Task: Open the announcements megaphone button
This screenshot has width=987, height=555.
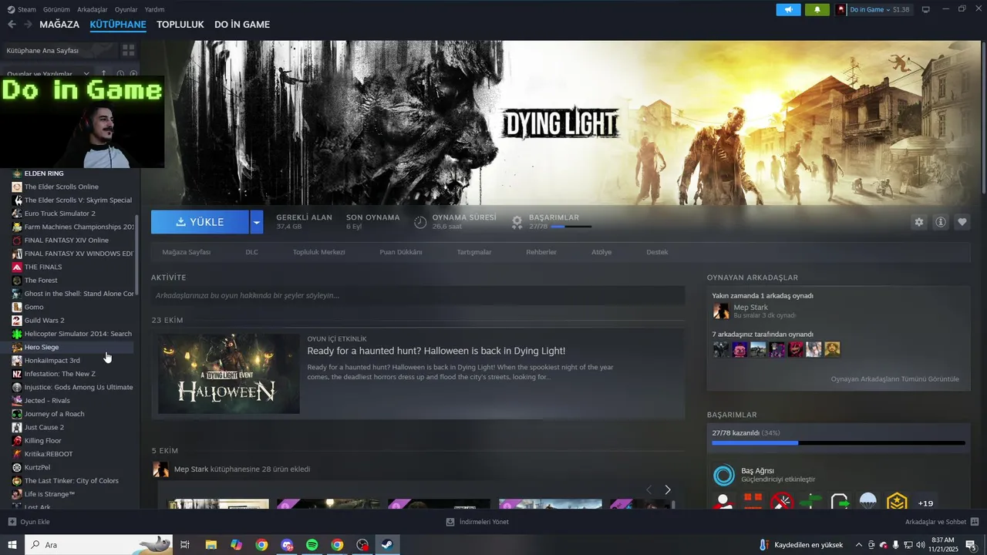Action: tap(788, 9)
